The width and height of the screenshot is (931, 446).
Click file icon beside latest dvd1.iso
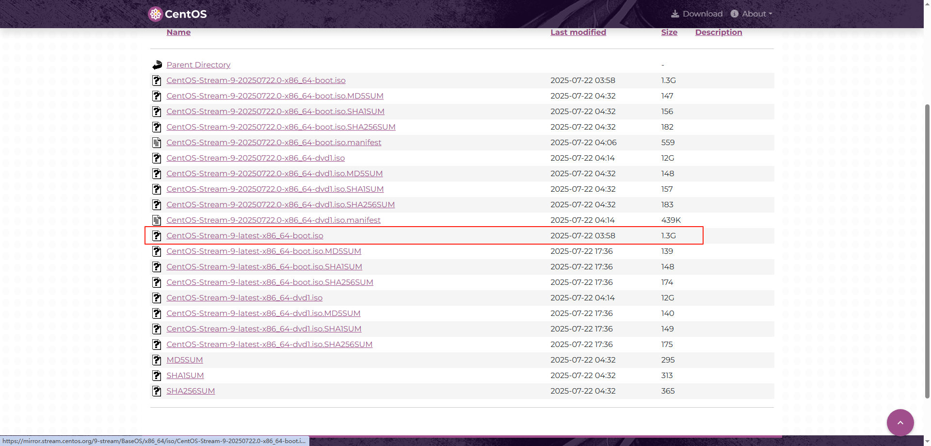[x=157, y=298]
